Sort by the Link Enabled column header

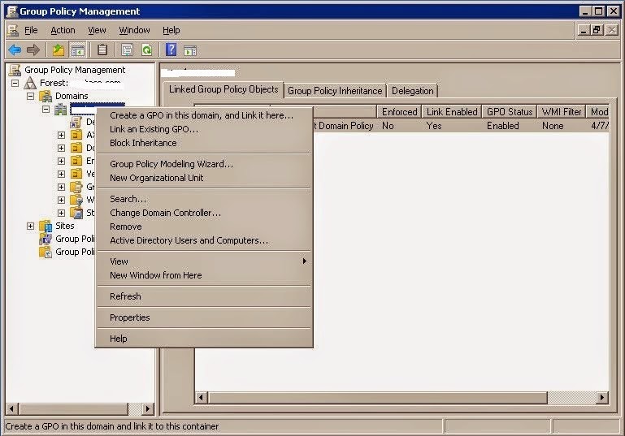point(452,112)
